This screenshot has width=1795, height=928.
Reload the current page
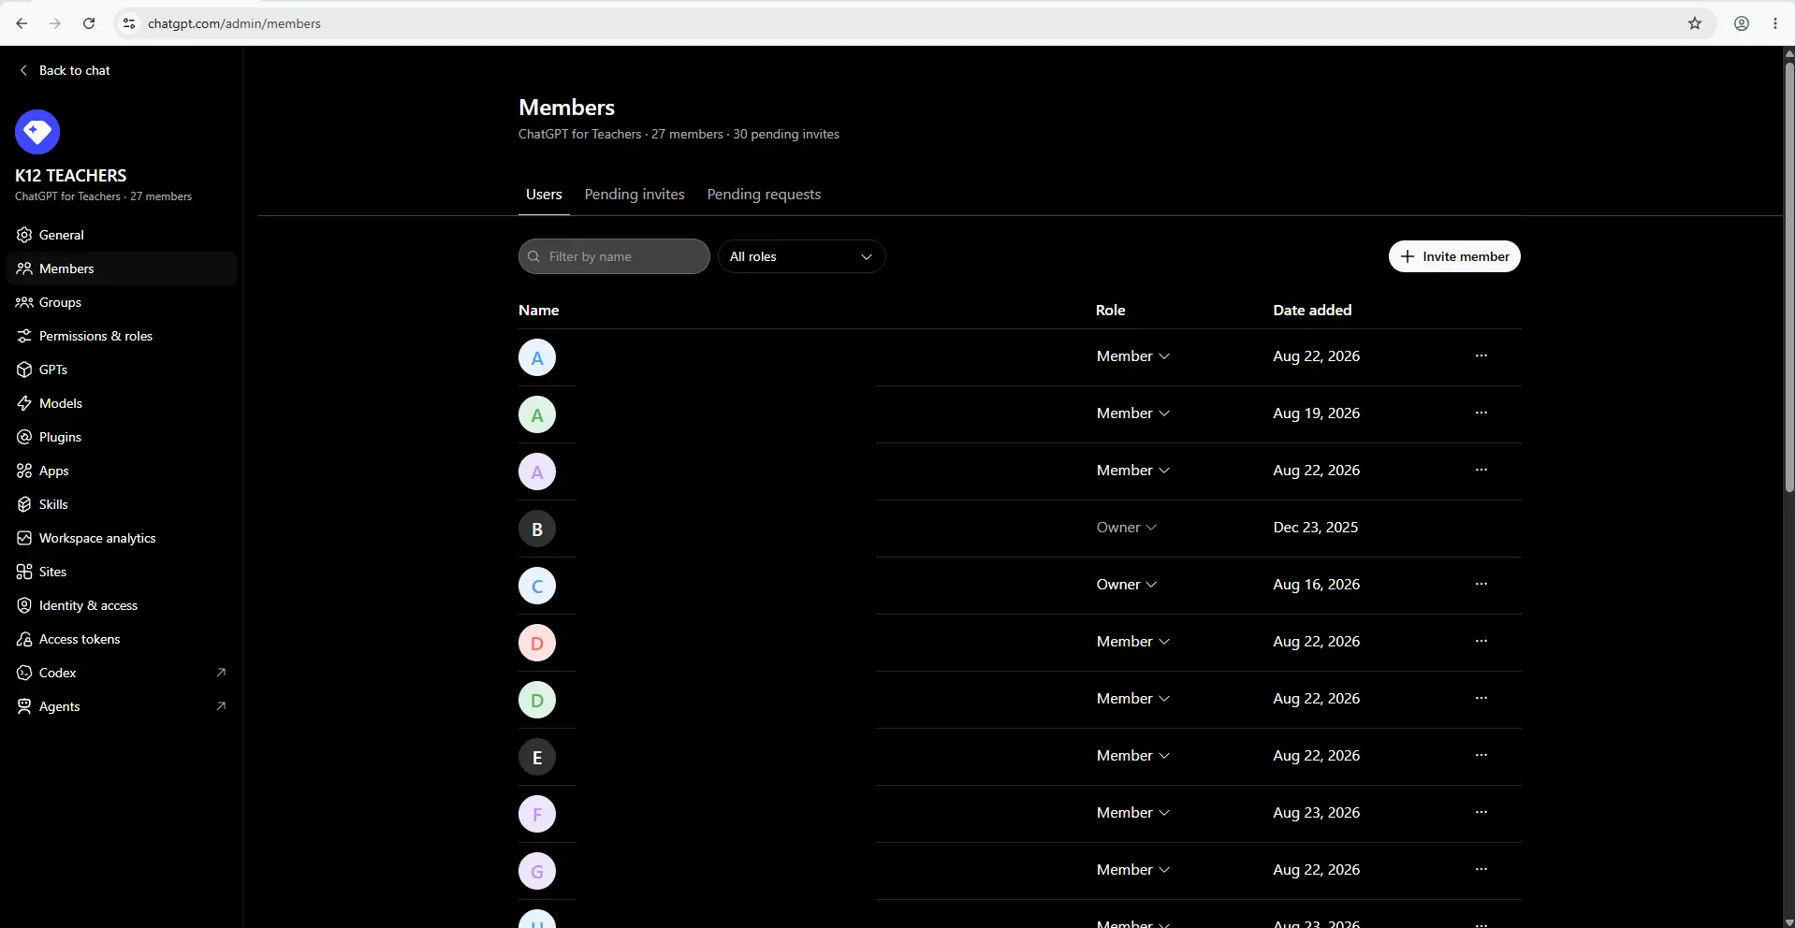(89, 23)
